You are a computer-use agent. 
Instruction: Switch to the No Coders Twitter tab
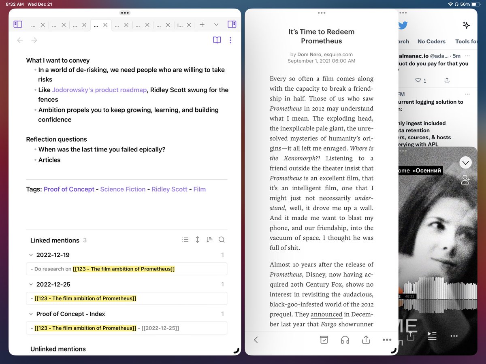click(x=431, y=41)
